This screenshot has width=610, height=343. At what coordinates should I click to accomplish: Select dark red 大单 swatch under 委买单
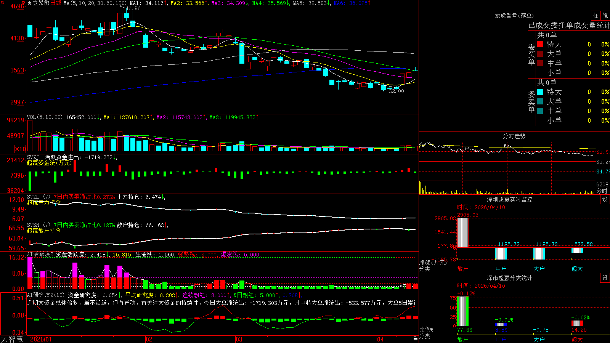tap(540, 54)
